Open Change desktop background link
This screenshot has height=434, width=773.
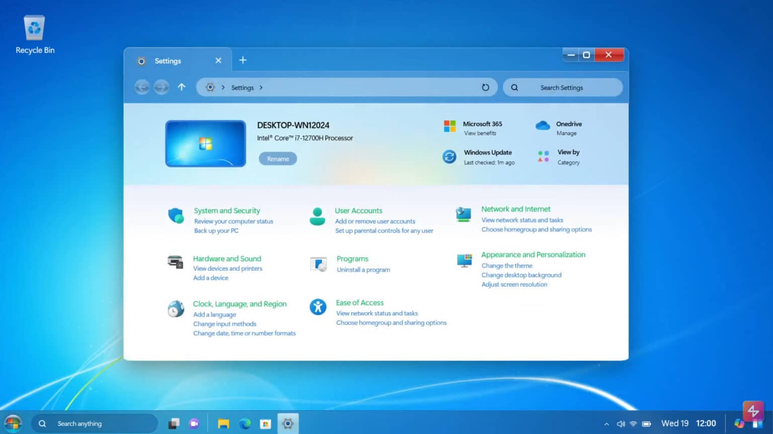tap(521, 275)
